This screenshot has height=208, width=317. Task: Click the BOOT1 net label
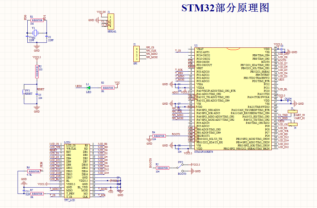pos(176,134)
